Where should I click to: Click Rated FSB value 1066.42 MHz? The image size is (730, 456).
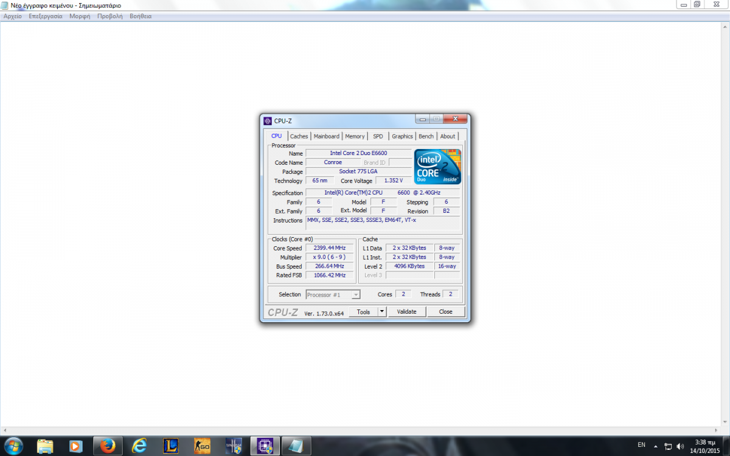[329, 275]
